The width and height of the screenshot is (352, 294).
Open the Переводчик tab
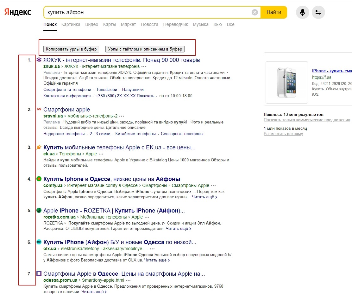coord(176,24)
